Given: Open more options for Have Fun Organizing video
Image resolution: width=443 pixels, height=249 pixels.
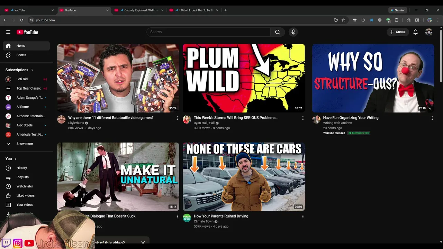Looking at the screenshot, I should (x=432, y=118).
